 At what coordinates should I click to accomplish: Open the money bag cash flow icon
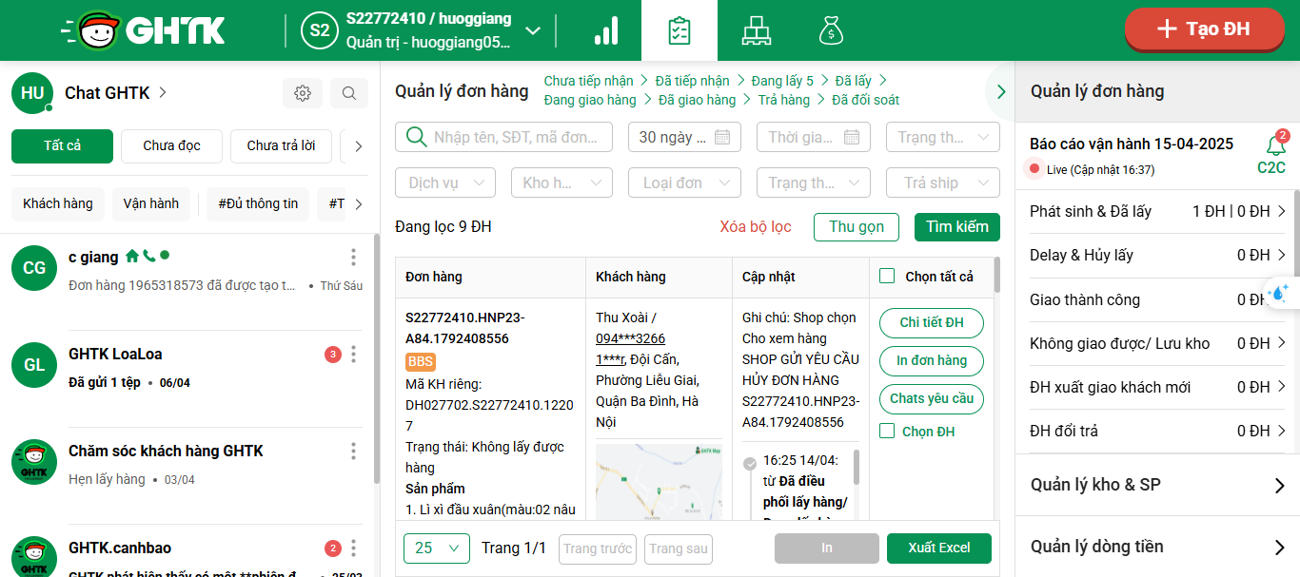click(x=831, y=30)
